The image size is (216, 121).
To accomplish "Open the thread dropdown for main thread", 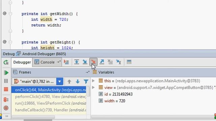I will [x=60, y=81].
